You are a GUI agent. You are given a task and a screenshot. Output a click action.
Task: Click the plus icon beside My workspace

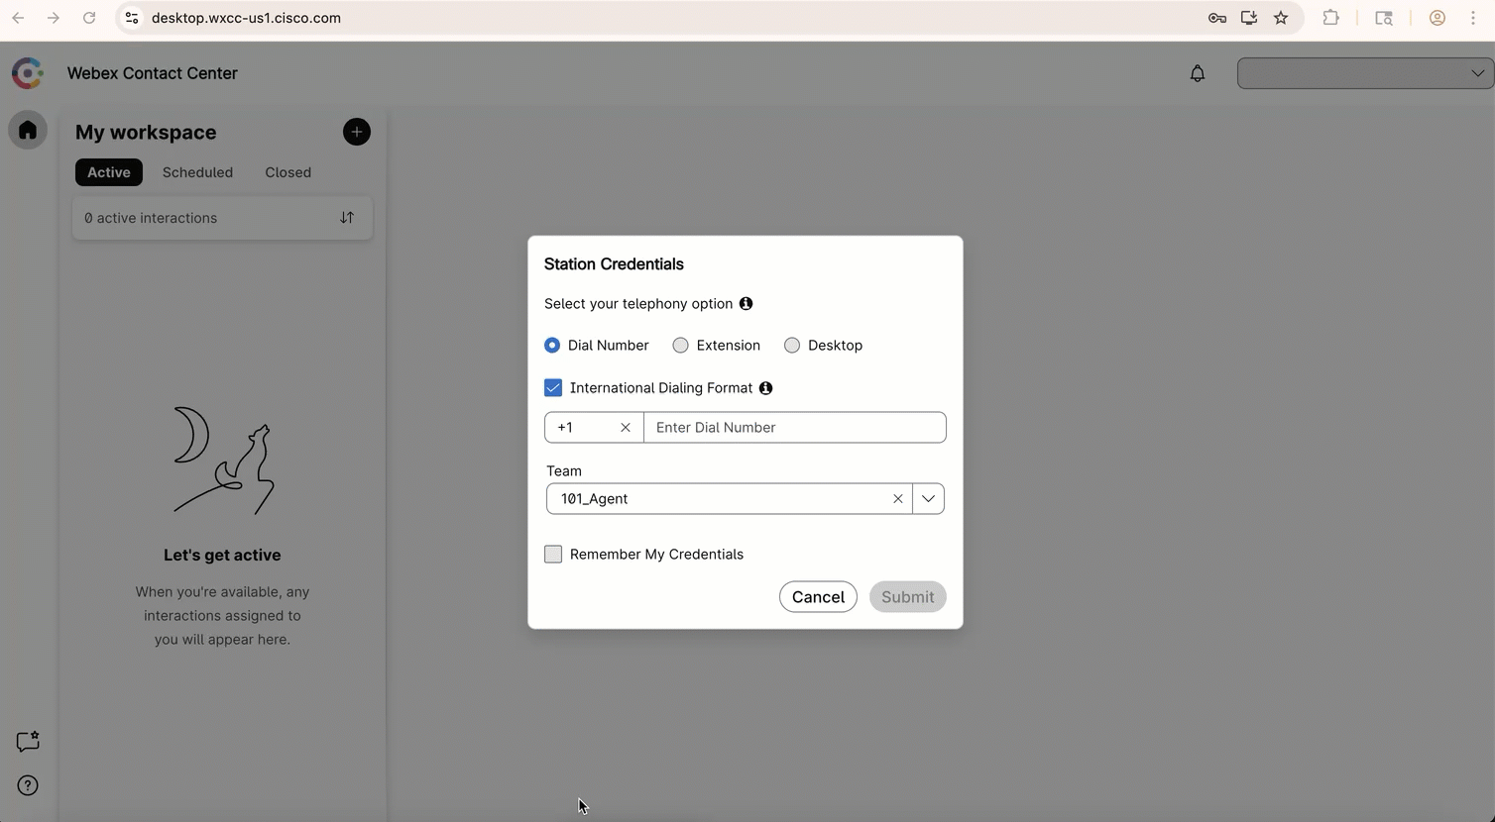point(357,132)
